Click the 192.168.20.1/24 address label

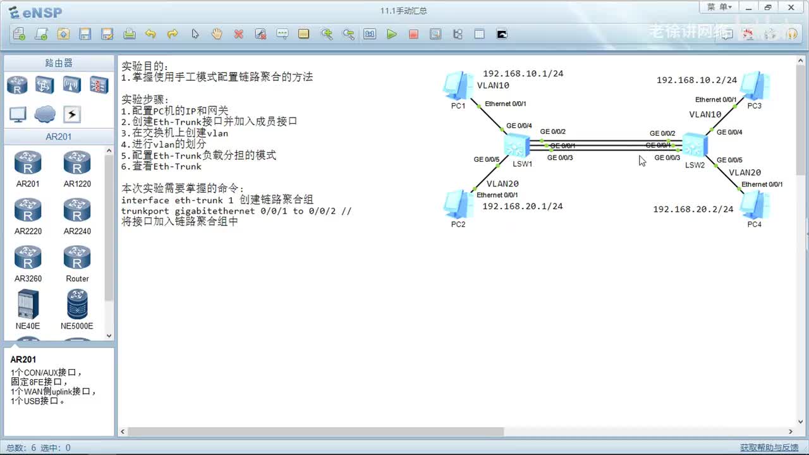click(523, 206)
